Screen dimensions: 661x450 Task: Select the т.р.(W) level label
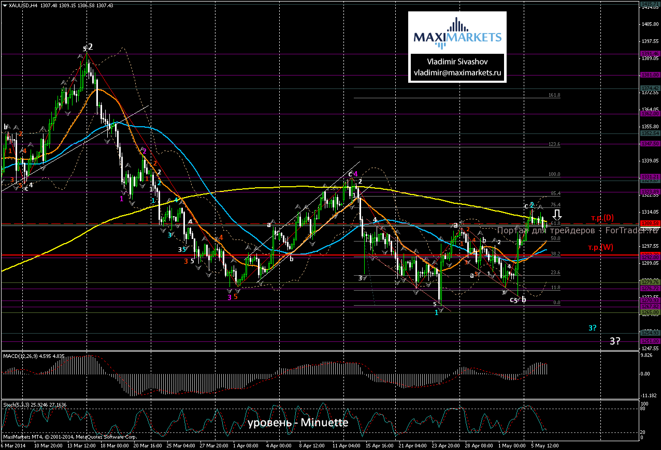point(600,247)
